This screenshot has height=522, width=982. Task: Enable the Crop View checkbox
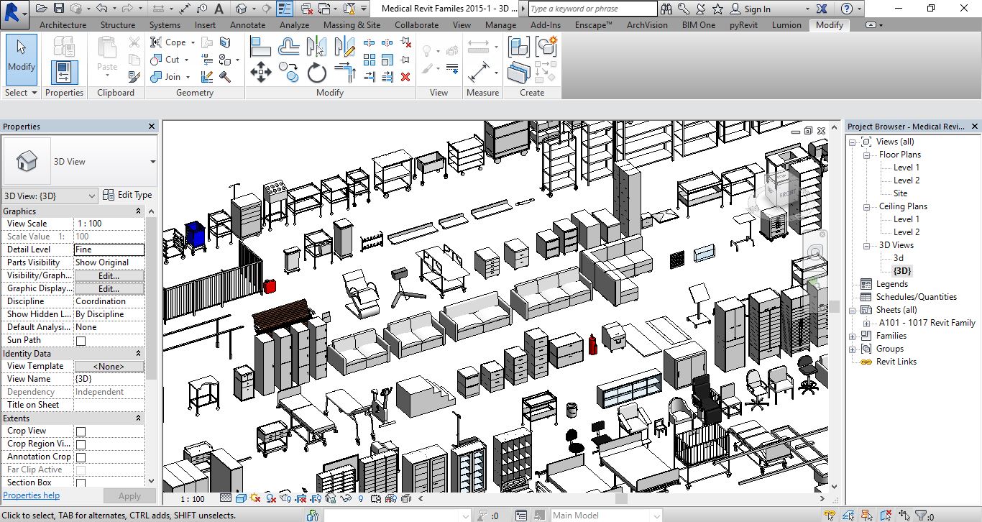coord(81,431)
